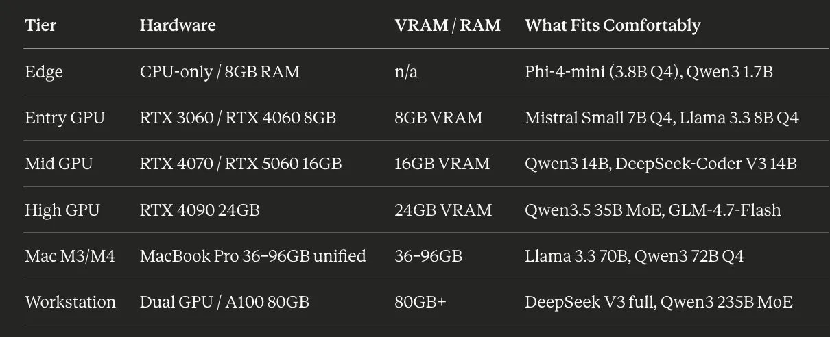Click DeepSeek V3 full, Qwen3 235B MoE
Image resolution: width=830 pixels, height=337 pixels.
[659, 302]
